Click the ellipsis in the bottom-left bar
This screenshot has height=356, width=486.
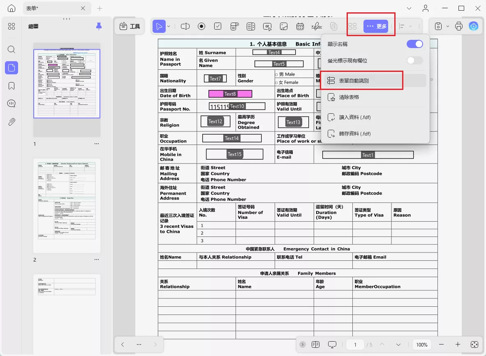coord(139,344)
